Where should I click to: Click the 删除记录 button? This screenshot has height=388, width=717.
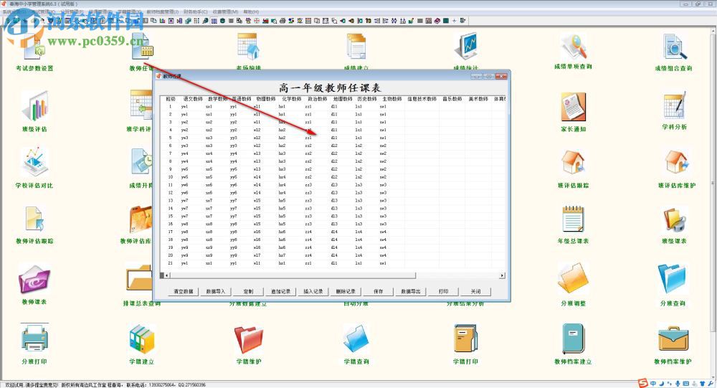point(346,291)
